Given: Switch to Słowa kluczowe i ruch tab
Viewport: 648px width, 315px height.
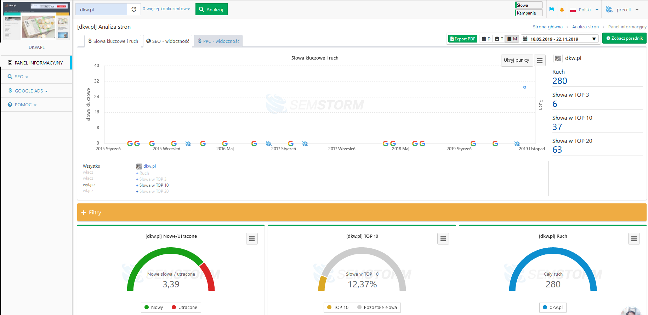Looking at the screenshot, I should [x=113, y=41].
